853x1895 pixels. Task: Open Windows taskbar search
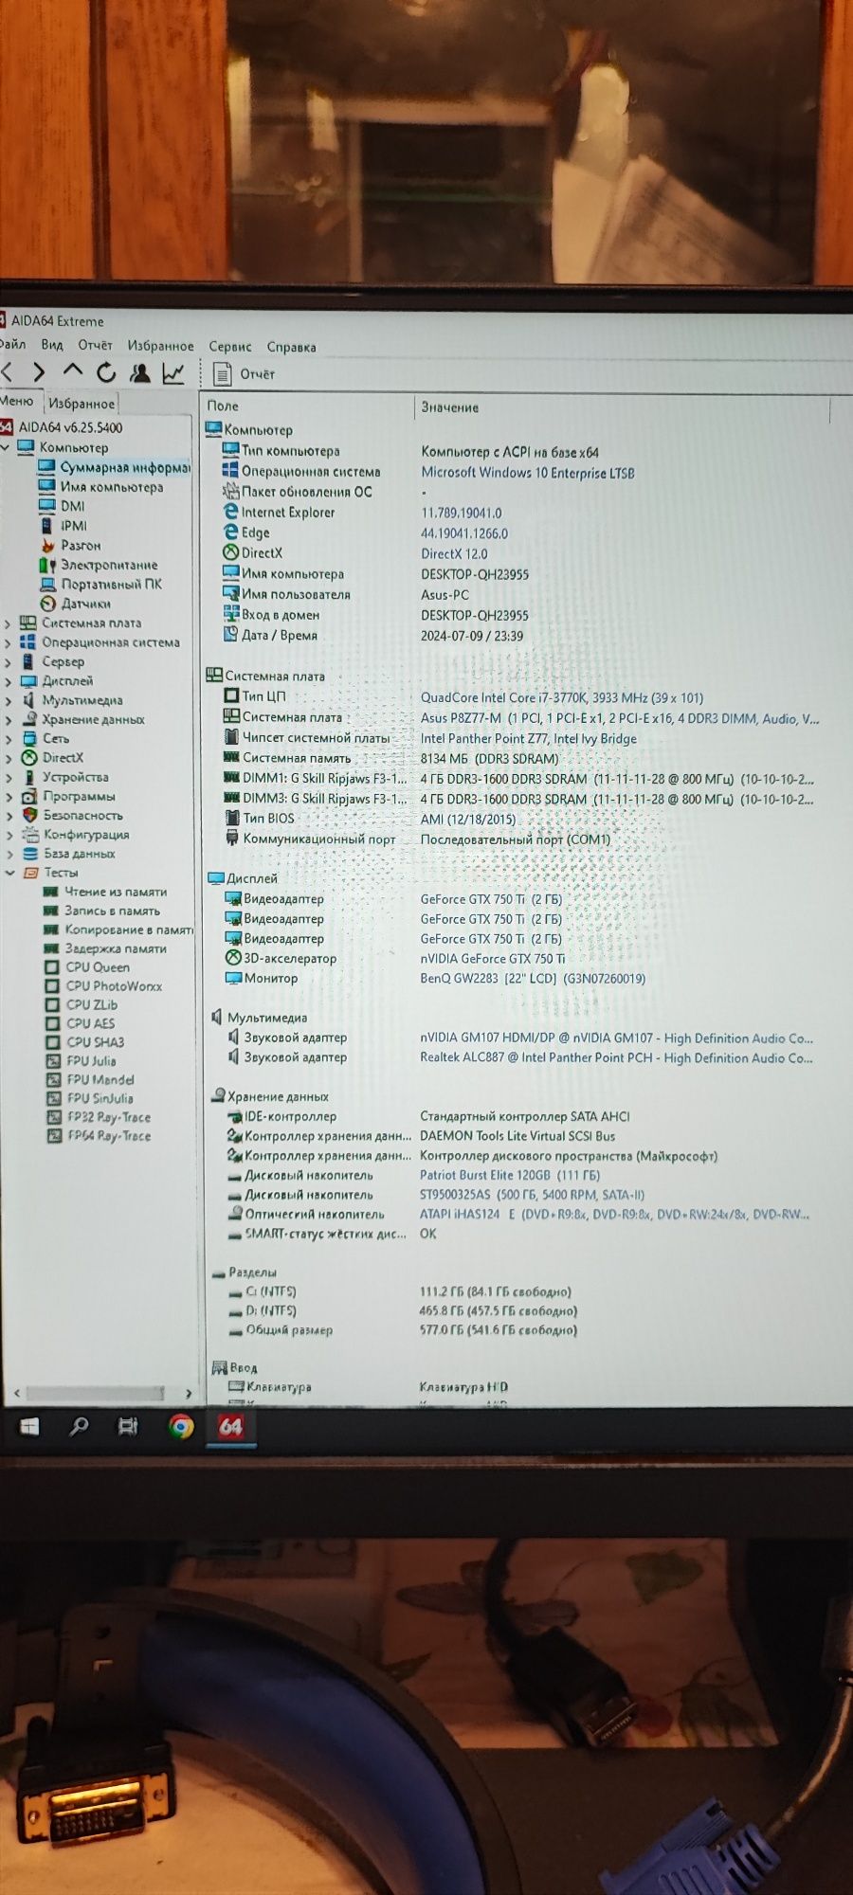click(79, 1426)
